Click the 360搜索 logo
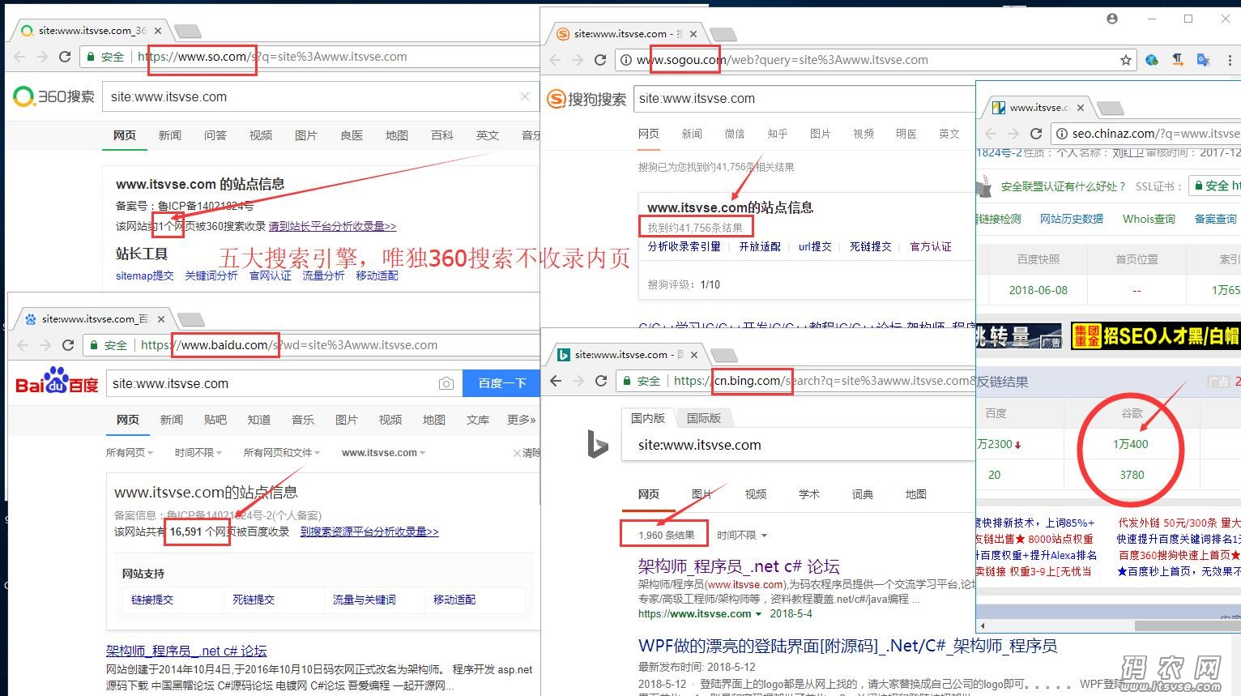The image size is (1241, 696). pos(54,96)
